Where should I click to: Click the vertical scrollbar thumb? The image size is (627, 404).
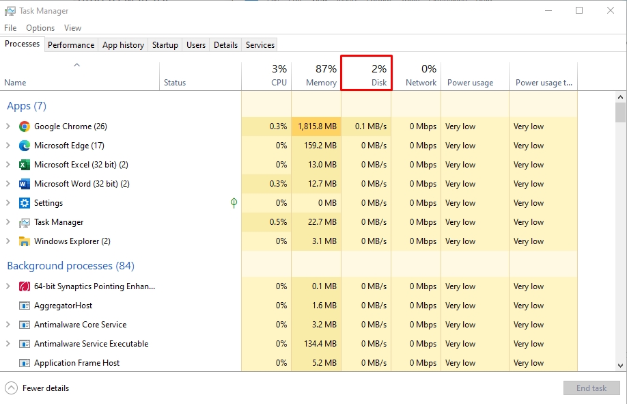pyautogui.click(x=620, y=112)
